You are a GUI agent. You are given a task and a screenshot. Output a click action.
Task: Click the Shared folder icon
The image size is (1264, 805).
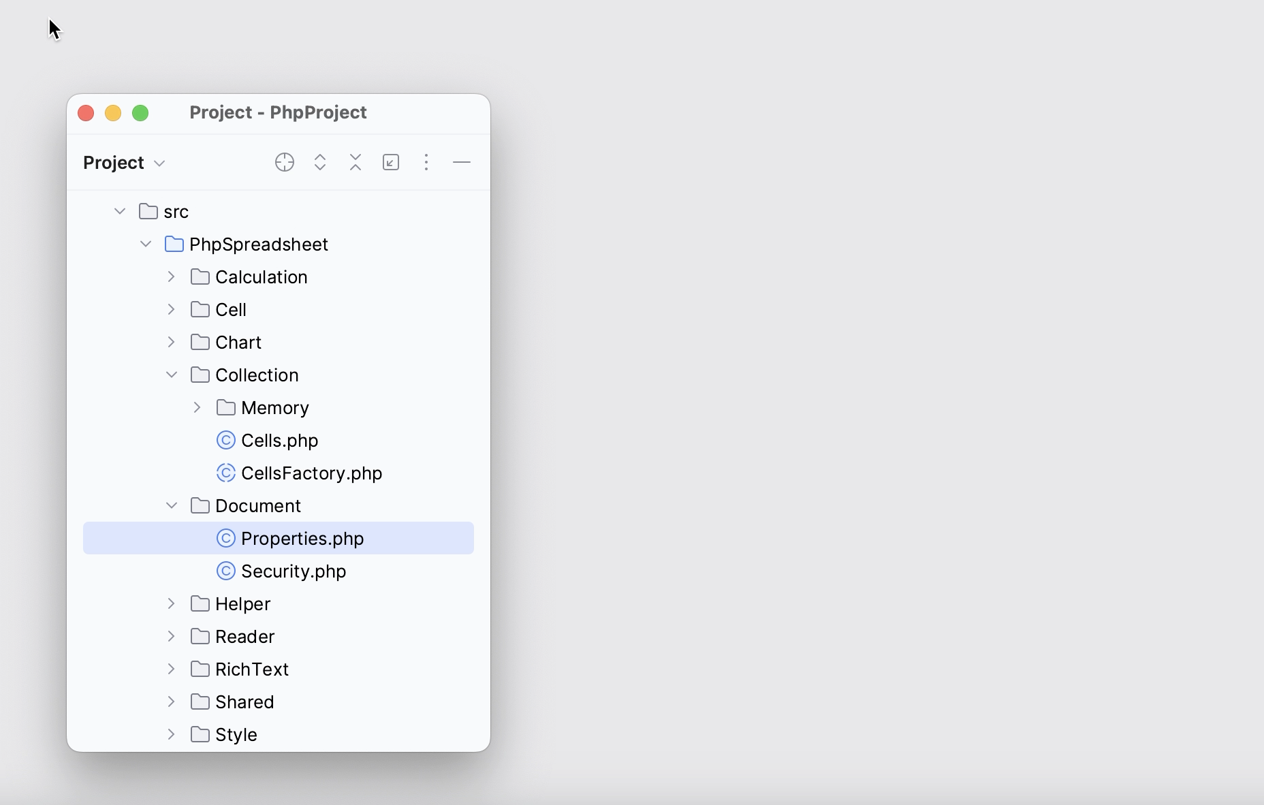click(x=200, y=701)
